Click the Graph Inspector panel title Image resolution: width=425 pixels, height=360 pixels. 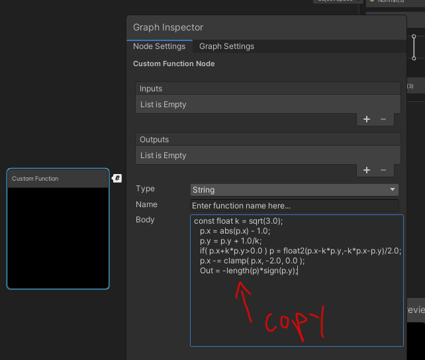(168, 27)
